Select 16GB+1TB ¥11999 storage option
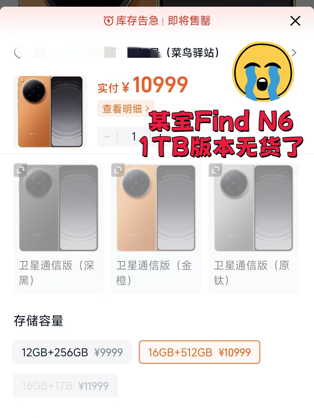The height and width of the screenshot is (418, 314). pos(65,386)
